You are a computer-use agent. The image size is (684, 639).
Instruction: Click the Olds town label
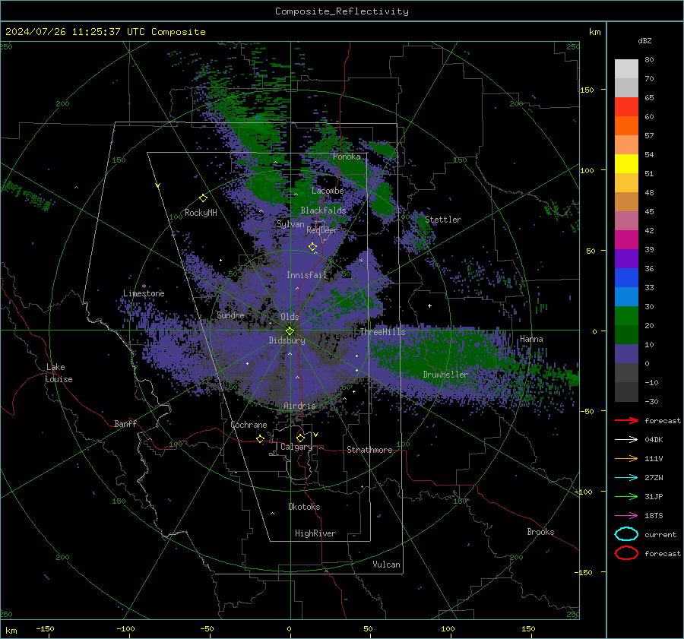coord(290,317)
